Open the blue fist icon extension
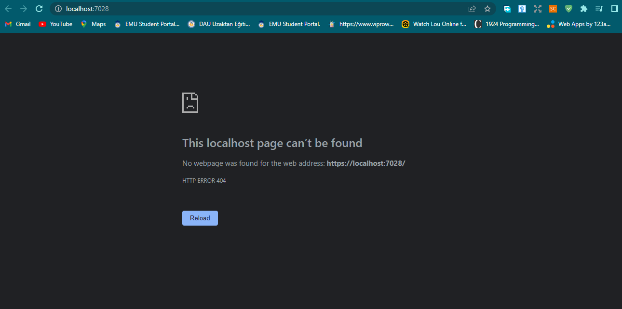Screen dimensions: 622x309 point(522,9)
